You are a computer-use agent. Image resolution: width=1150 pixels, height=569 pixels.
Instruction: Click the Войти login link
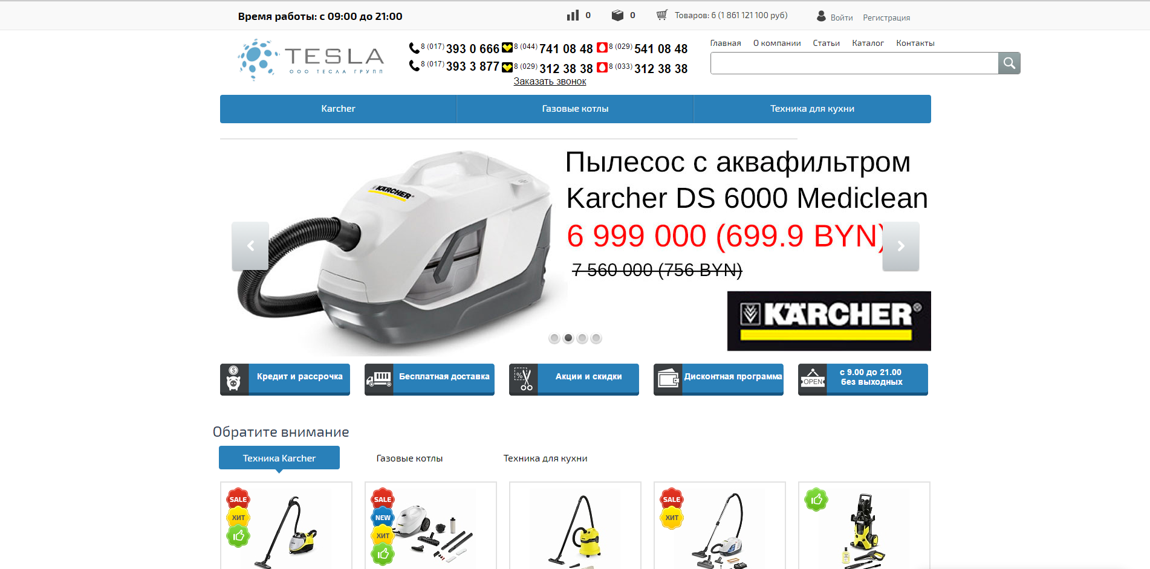click(x=841, y=18)
